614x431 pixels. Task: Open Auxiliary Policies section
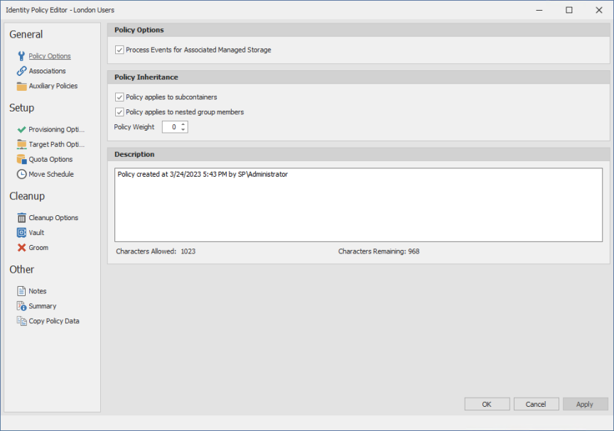[53, 86]
